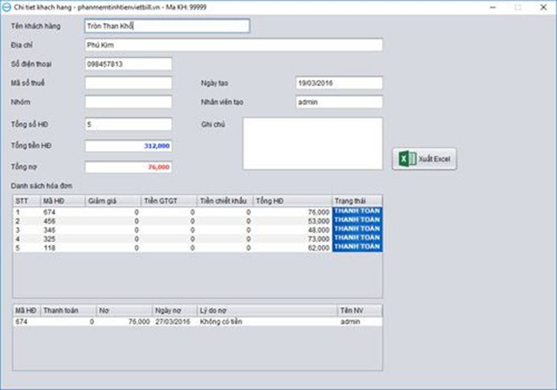557x390 pixels.
Task: Click the Xuất Excel button
Action: pos(424,159)
